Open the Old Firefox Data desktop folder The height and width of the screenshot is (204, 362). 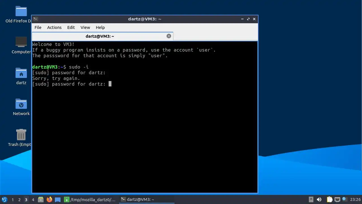(x=21, y=14)
